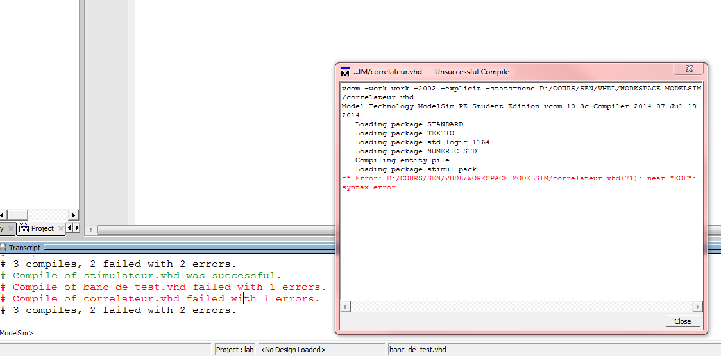Close the Unsuccessful Compile dialog via Close button
Image resolution: width=721 pixels, height=356 pixels.
click(x=683, y=321)
